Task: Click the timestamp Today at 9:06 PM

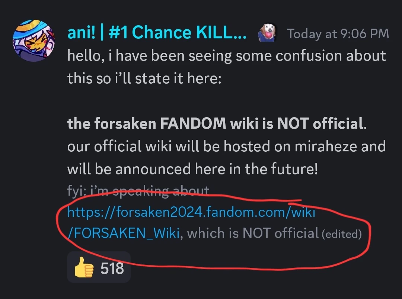Action: [x=338, y=33]
